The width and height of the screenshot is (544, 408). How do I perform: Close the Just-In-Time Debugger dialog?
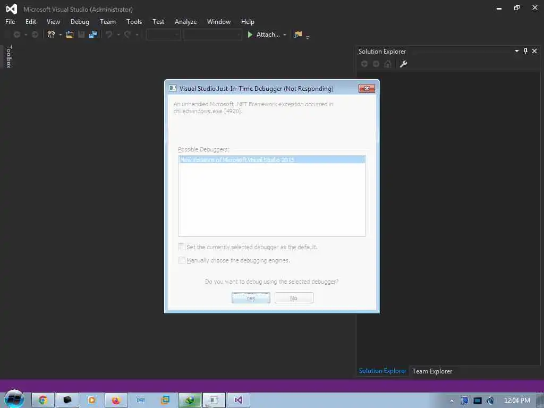point(367,89)
